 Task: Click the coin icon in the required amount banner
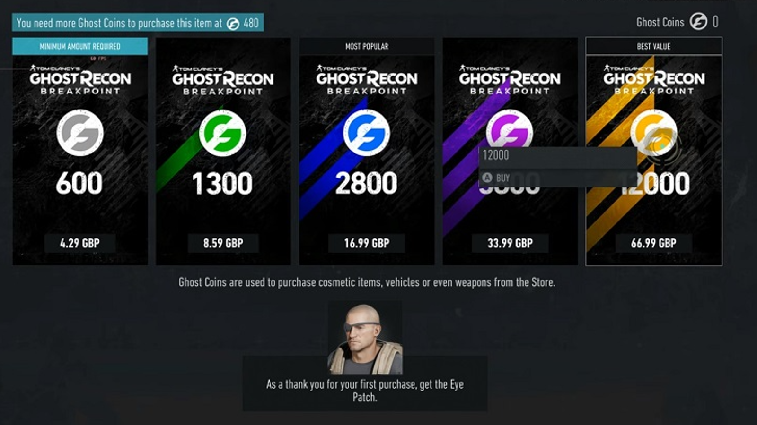[233, 23]
